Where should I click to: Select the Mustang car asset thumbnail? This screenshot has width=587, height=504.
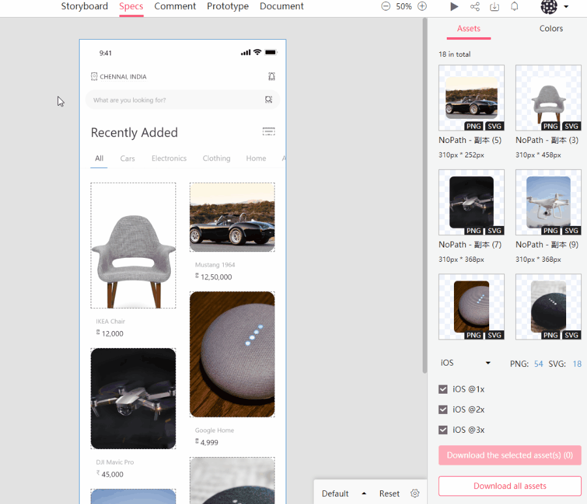point(472,98)
